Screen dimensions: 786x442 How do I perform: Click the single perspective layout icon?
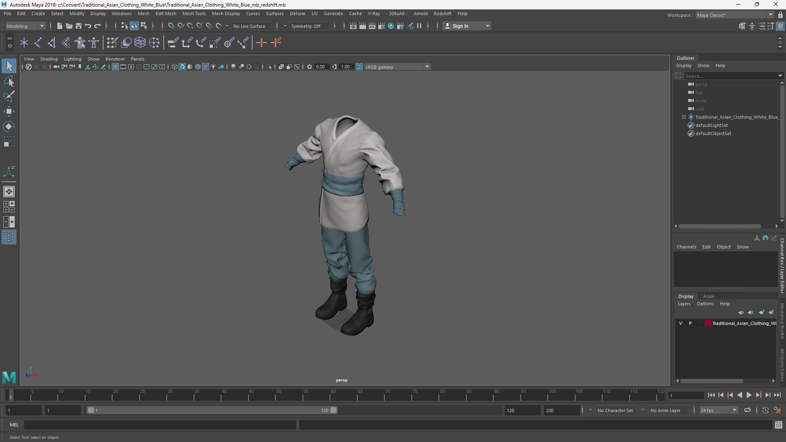coord(9,192)
